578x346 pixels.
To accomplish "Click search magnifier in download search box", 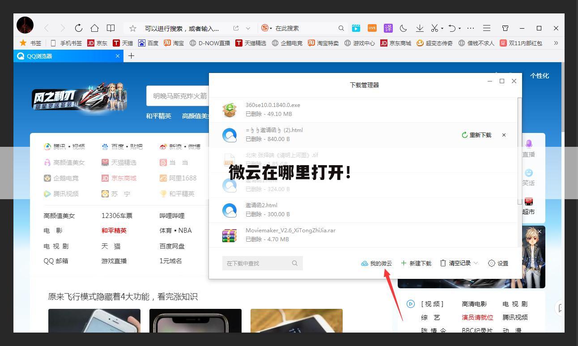I will (295, 263).
